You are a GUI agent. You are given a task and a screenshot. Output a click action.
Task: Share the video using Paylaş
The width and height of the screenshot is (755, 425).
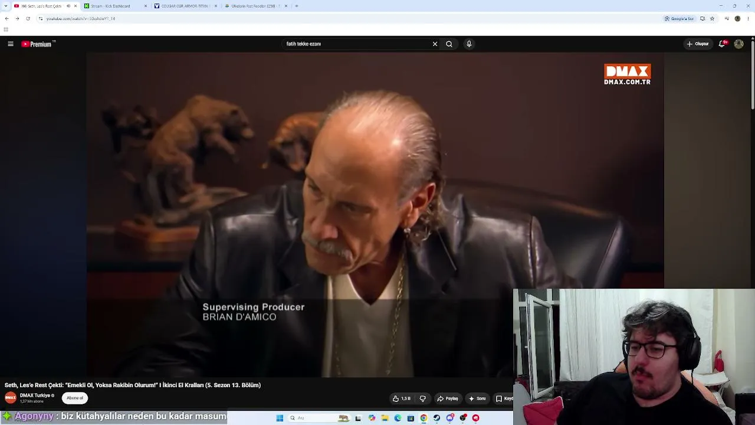coord(447,398)
